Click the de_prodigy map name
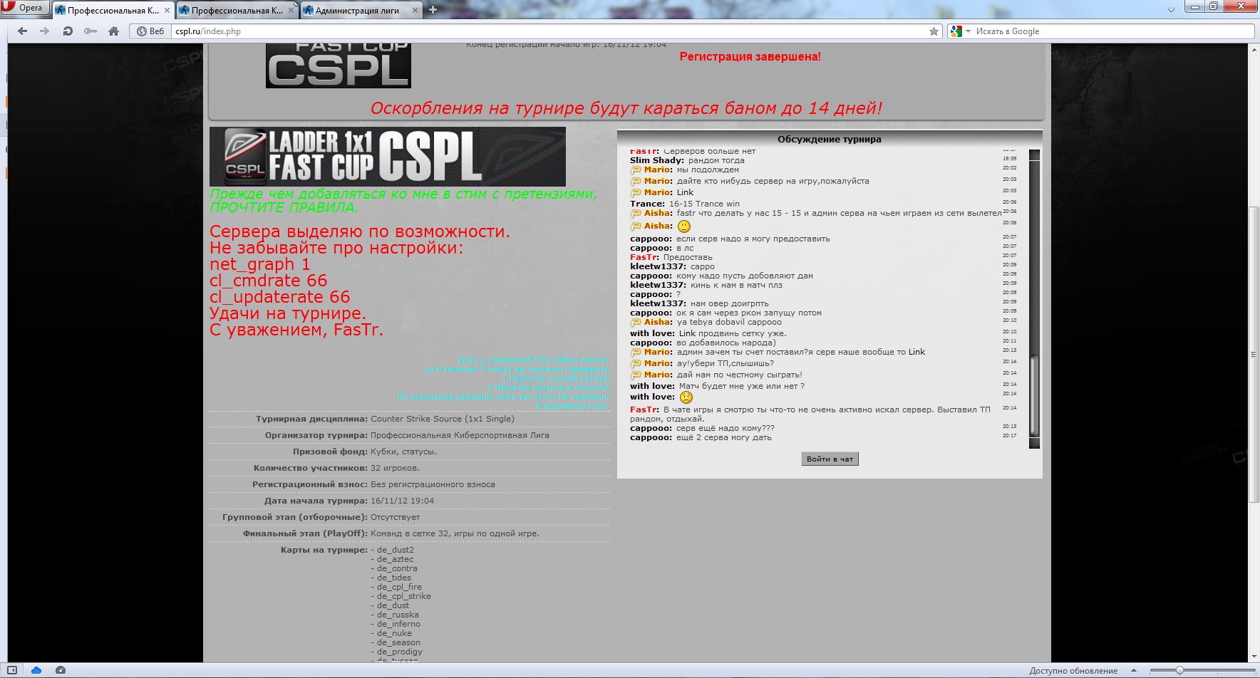The image size is (1260, 678). (400, 652)
